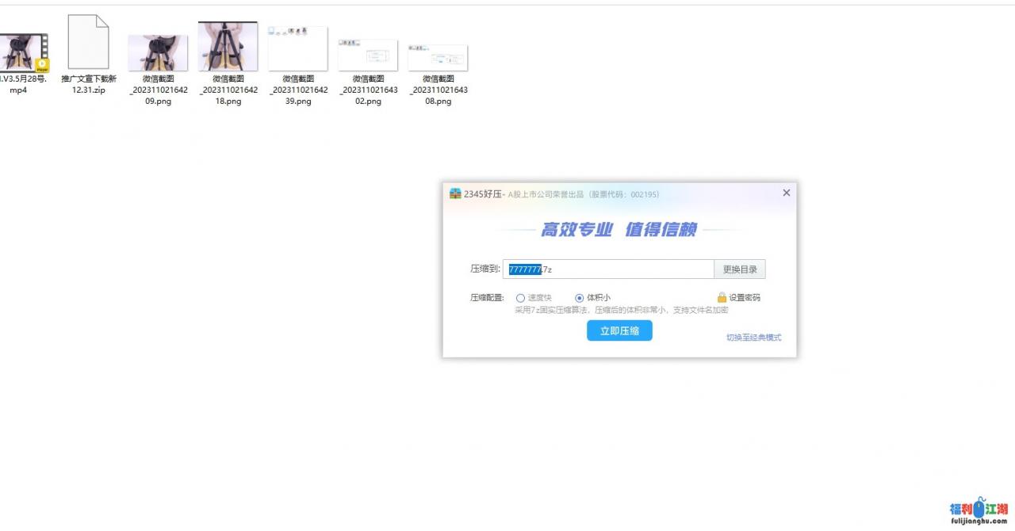1015x531 pixels.
Task: Select thumbnail 微信截图_20231102164308.png
Action: (438, 58)
